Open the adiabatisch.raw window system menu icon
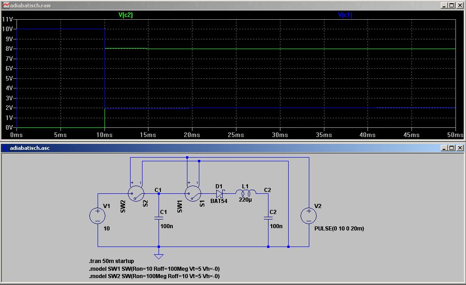 coord(5,5)
